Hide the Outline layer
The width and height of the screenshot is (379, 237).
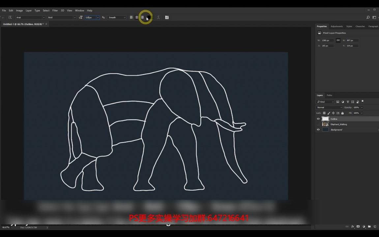pos(318,119)
